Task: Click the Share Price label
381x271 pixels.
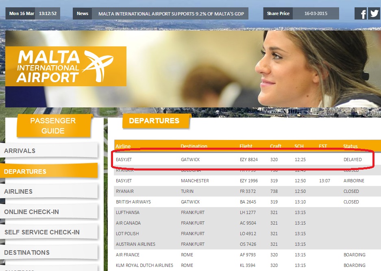Action: [278, 13]
